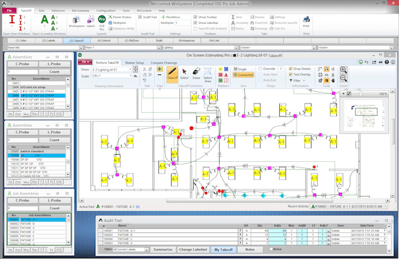This screenshot has height=259, width=399.
Task: Click the minus Sign button
Action: coord(159,75)
